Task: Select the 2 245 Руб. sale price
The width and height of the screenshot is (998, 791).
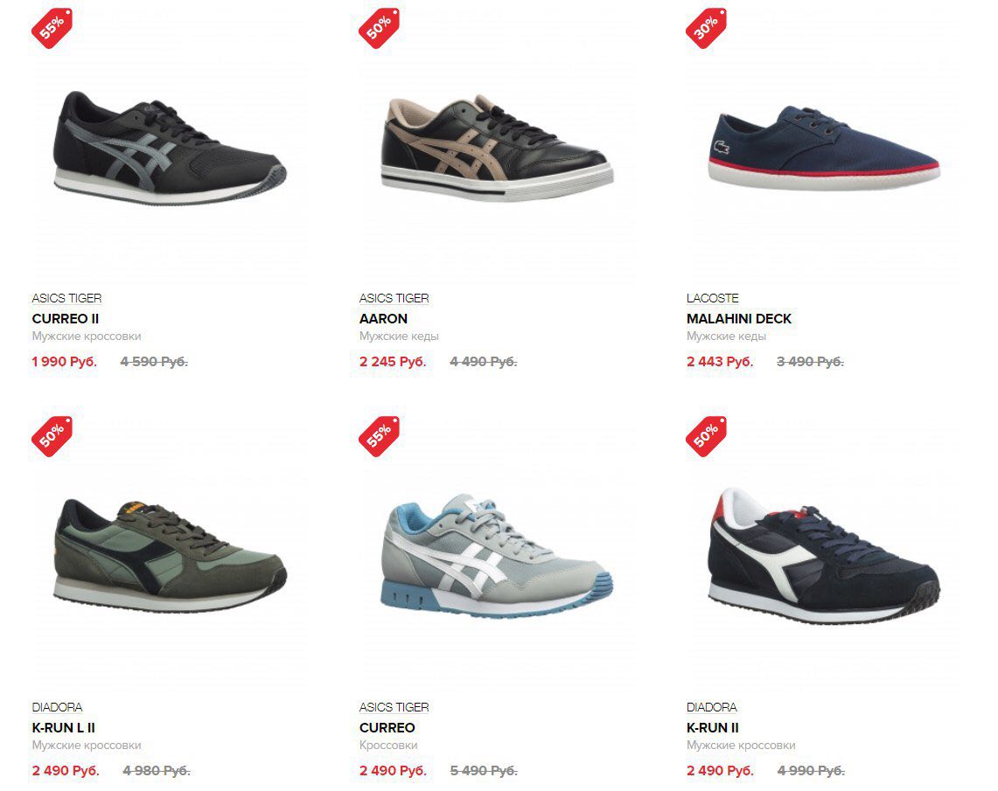Action: pos(393,362)
